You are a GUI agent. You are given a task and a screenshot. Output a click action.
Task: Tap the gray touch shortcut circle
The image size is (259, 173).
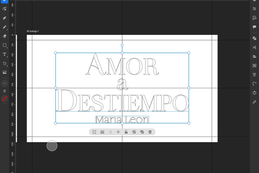coord(52,146)
